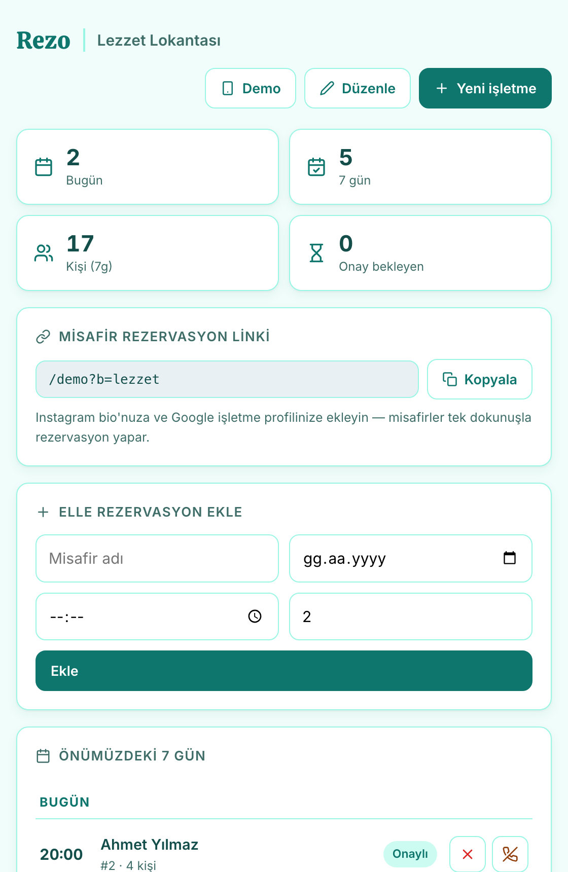Open the Demo view
The width and height of the screenshot is (568, 872).
coord(251,88)
